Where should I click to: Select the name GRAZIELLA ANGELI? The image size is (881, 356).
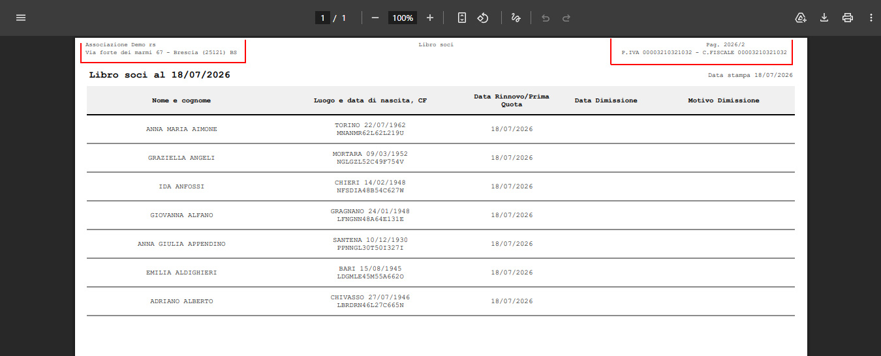pos(181,158)
